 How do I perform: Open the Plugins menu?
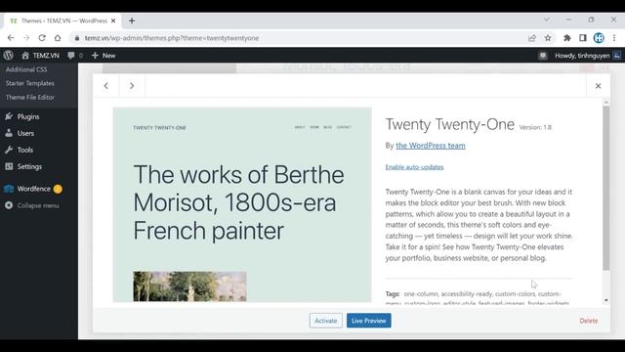point(28,116)
